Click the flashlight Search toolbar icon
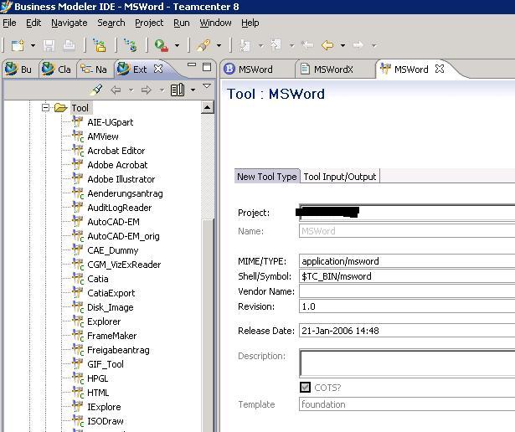This screenshot has width=515, height=432. tap(203, 45)
